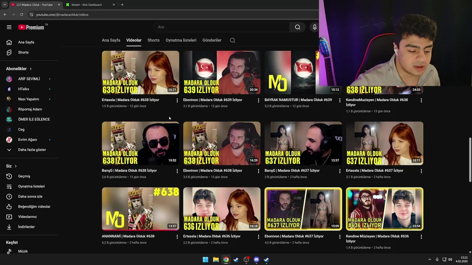Play BarışG #638 İzliyor thumbnail
This screenshot has width=472, height=265.
[140, 143]
